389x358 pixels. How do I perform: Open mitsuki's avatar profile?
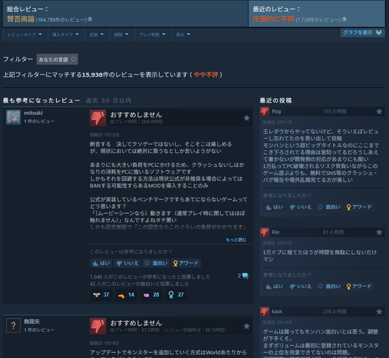pyautogui.click(x=14, y=117)
